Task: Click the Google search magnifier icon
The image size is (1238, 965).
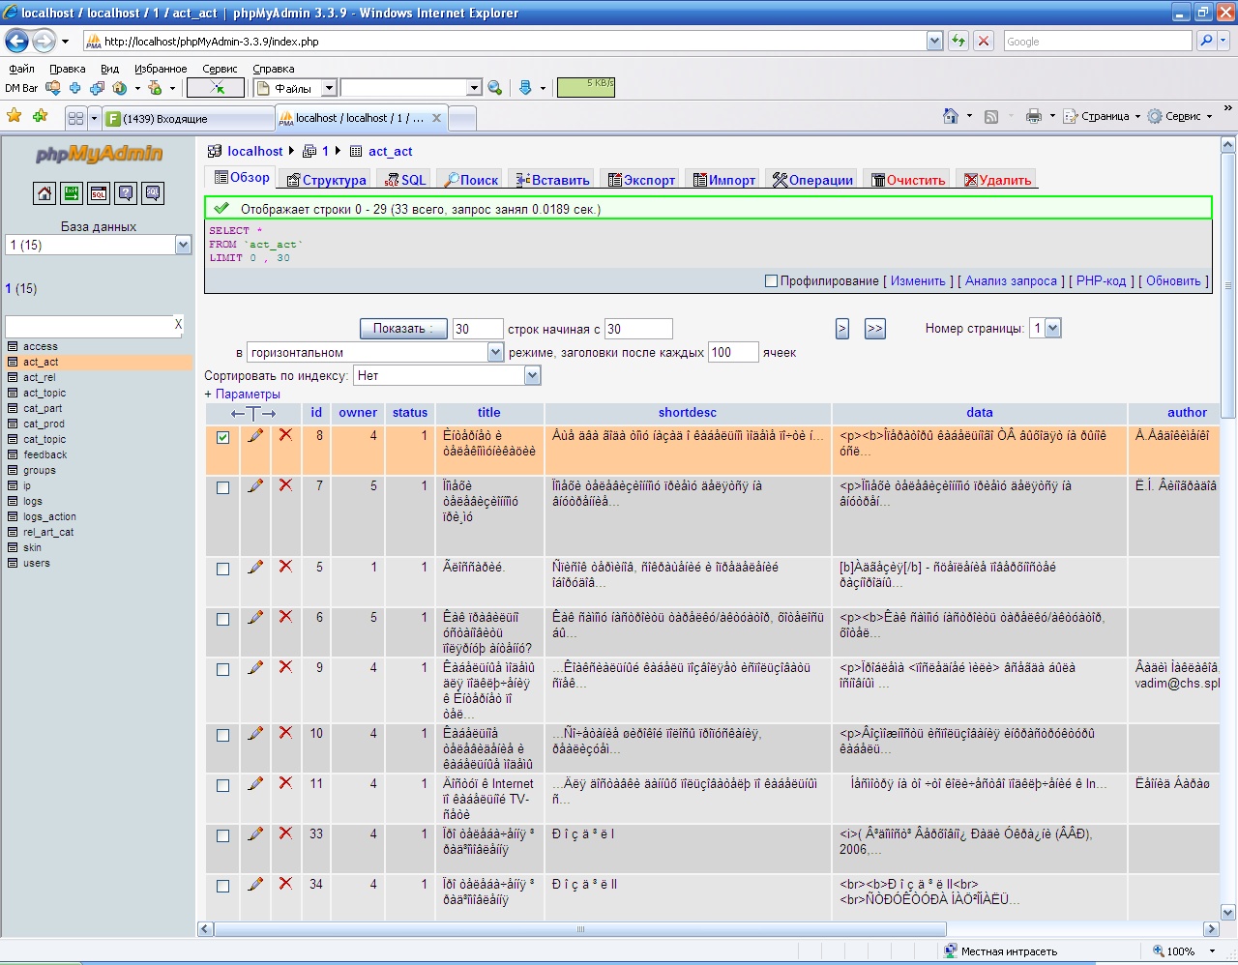Action: (x=1205, y=41)
